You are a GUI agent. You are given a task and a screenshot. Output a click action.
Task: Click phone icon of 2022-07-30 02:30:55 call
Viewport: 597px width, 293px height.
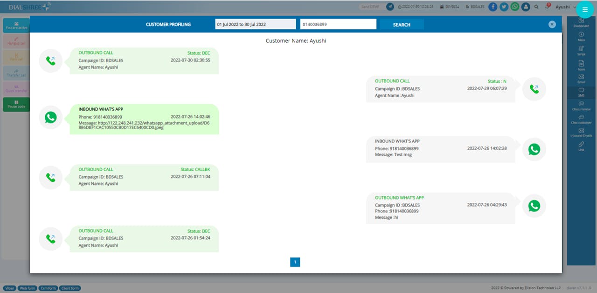point(51,60)
